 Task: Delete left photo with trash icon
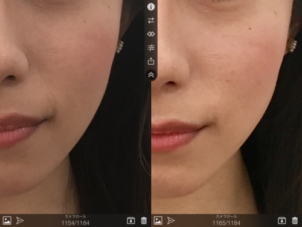144,220
